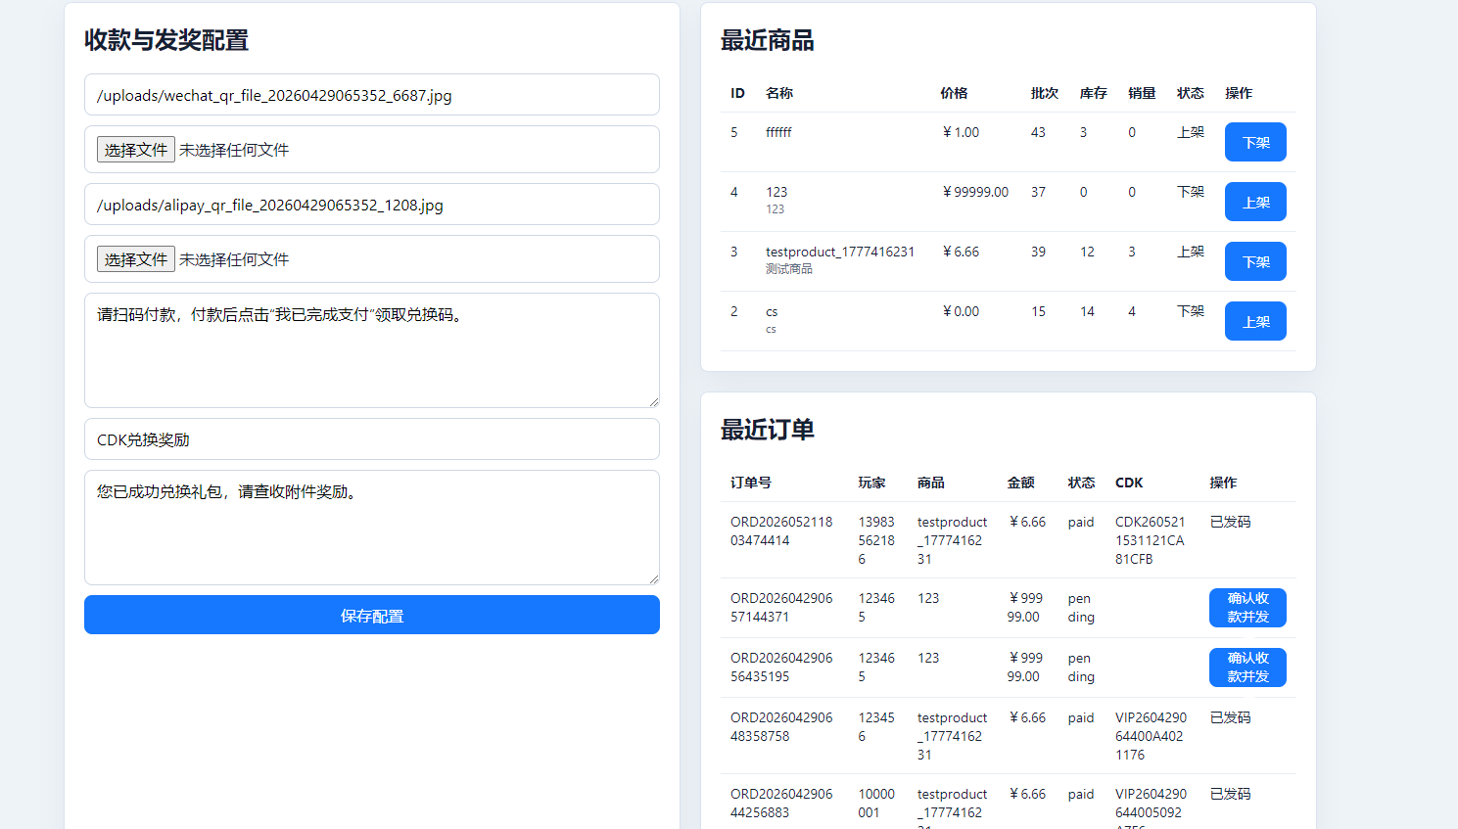The width and height of the screenshot is (1458, 829).
Task: Select order number ORD202605211803474414
Action: [x=781, y=530]
